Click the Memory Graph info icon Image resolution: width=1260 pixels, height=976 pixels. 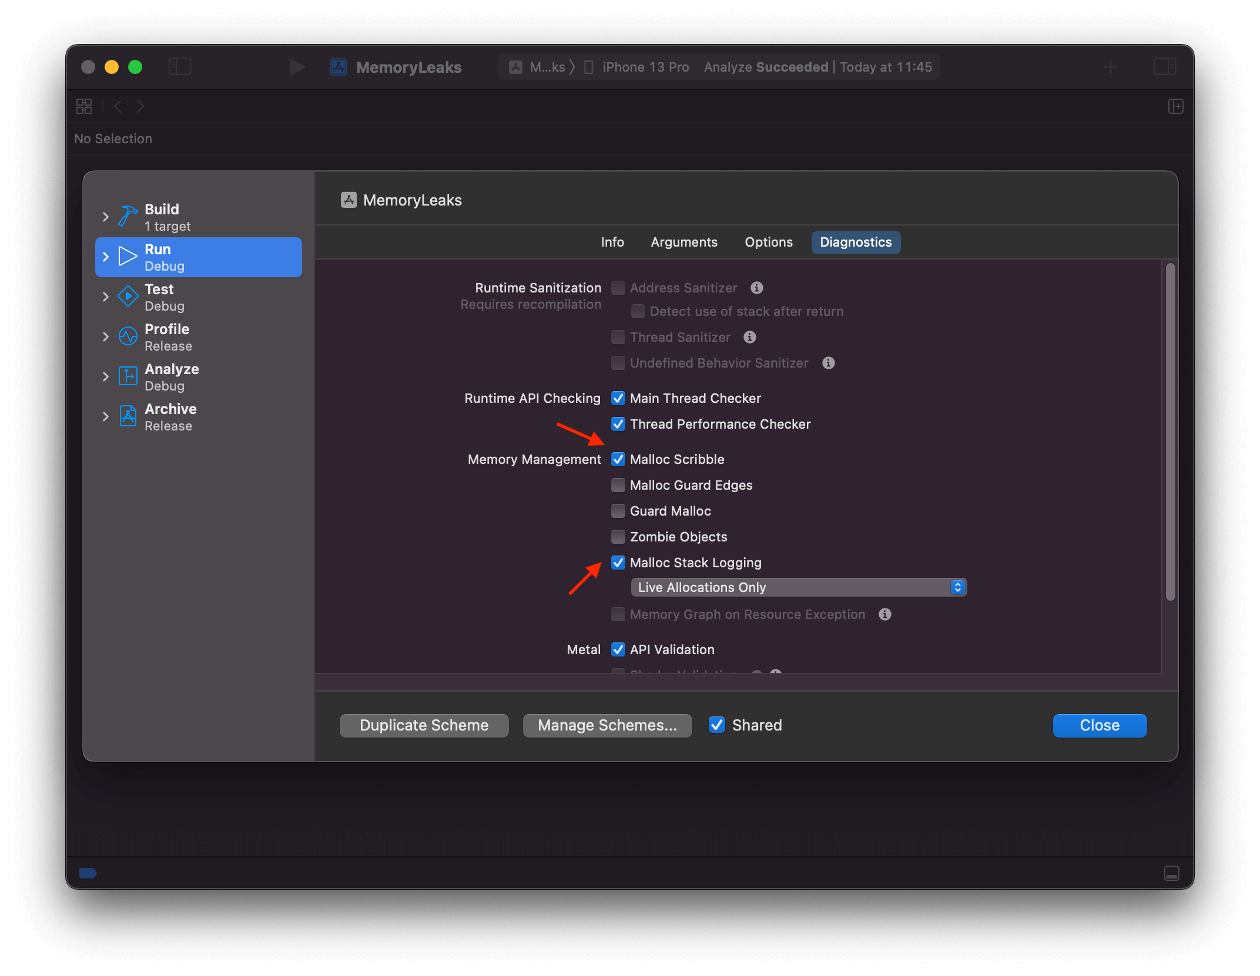pos(884,614)
